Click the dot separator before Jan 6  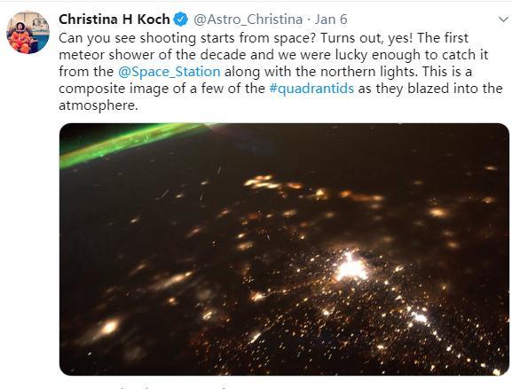(309, 19)
